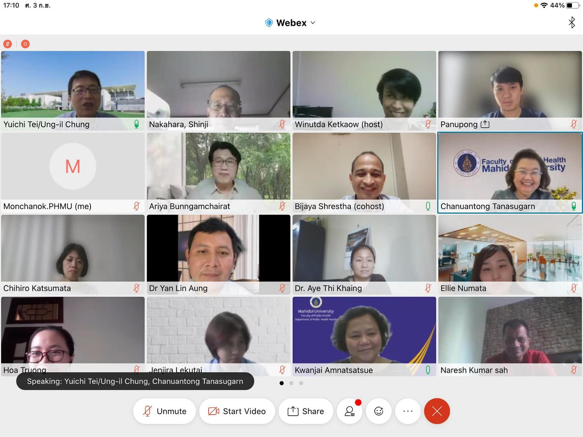Select Winutda Ketkaow (host) video tile
Viewport: 583px width, 437px height.
(364, 91)
